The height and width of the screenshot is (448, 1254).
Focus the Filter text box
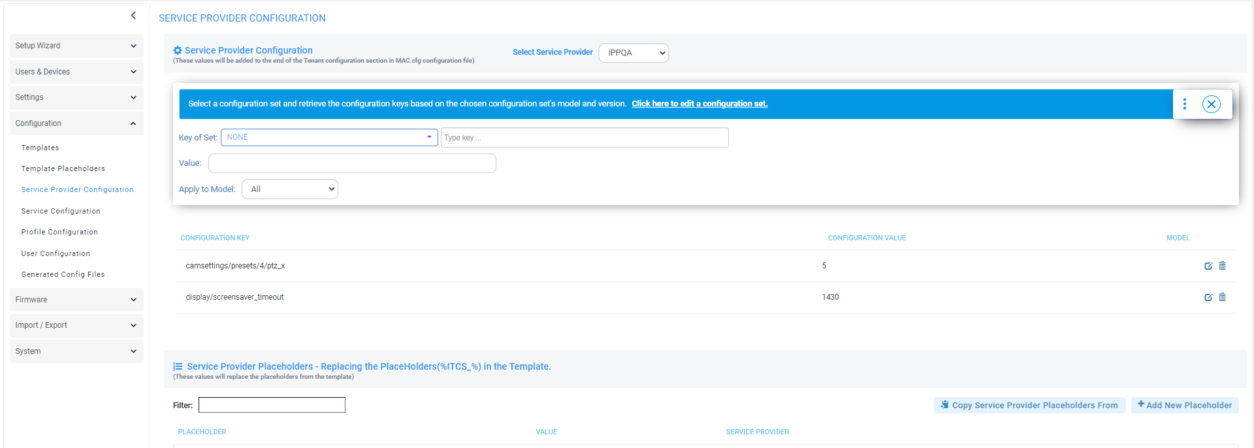point(272,405)
